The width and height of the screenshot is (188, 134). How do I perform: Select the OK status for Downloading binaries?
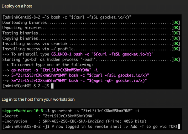pos(175,23)
